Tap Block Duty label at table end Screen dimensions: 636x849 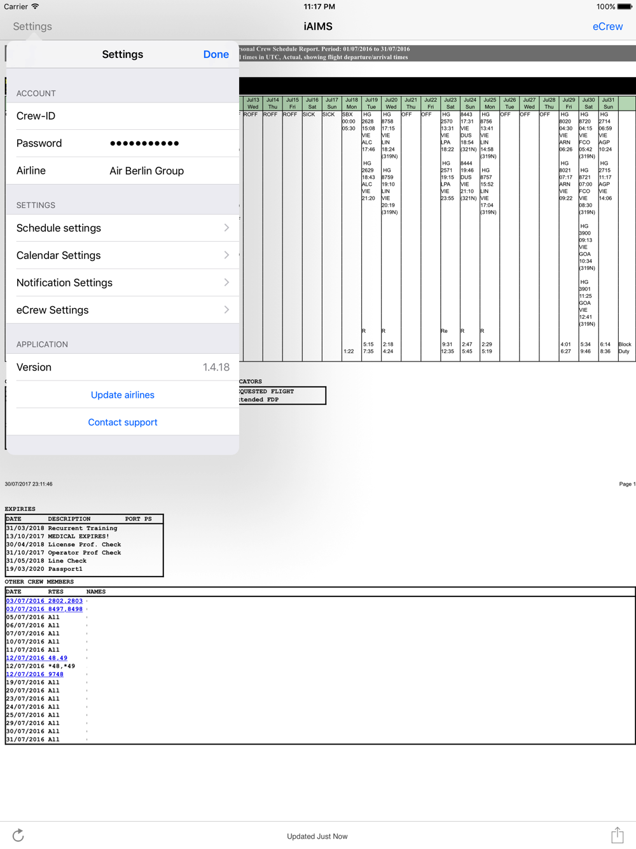click(x=625, y=347)
